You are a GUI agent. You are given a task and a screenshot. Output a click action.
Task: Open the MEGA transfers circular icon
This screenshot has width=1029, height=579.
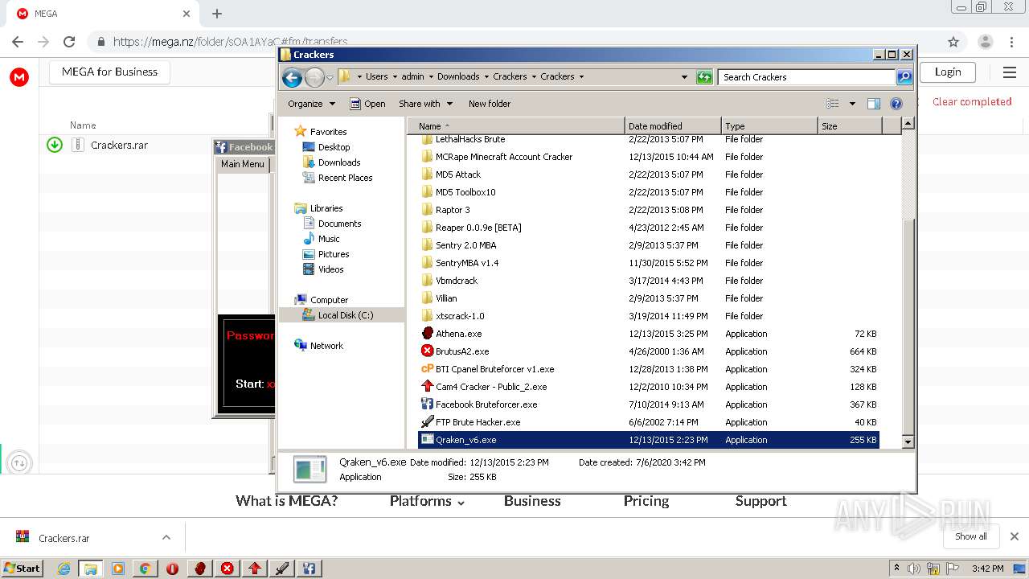click(19, 462)
